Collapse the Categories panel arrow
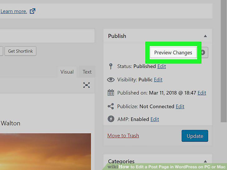227x170 pixels. 205,161
